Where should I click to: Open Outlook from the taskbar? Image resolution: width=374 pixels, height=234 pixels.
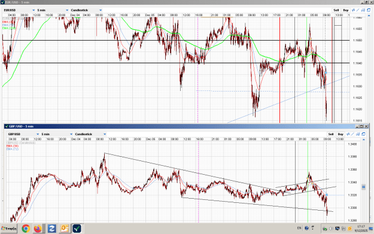65,229
